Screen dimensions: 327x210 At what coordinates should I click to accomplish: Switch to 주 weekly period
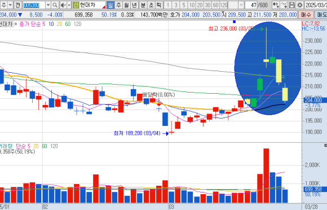[x=118, y=5]
